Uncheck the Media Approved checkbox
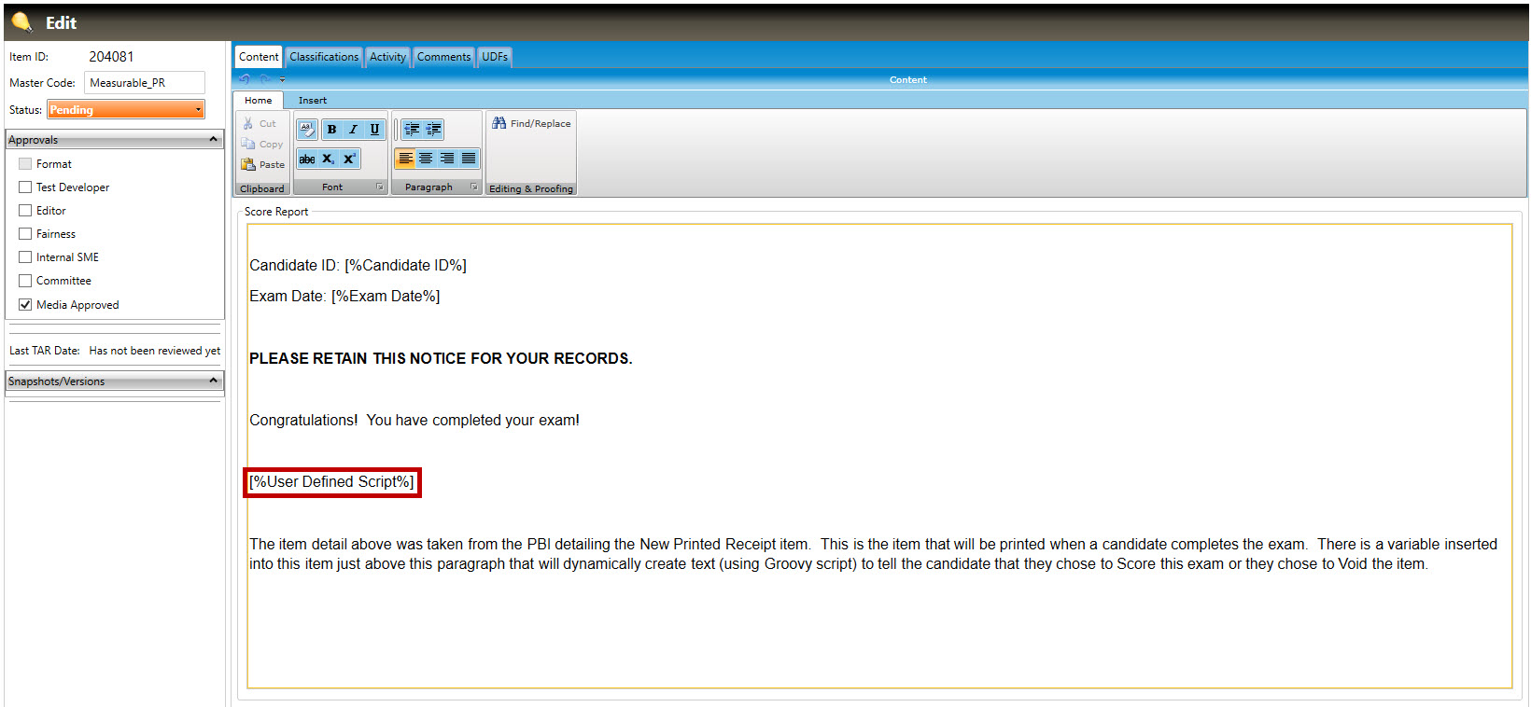The height and width of the screenshot is (707, 1531). tap(25, 305)
